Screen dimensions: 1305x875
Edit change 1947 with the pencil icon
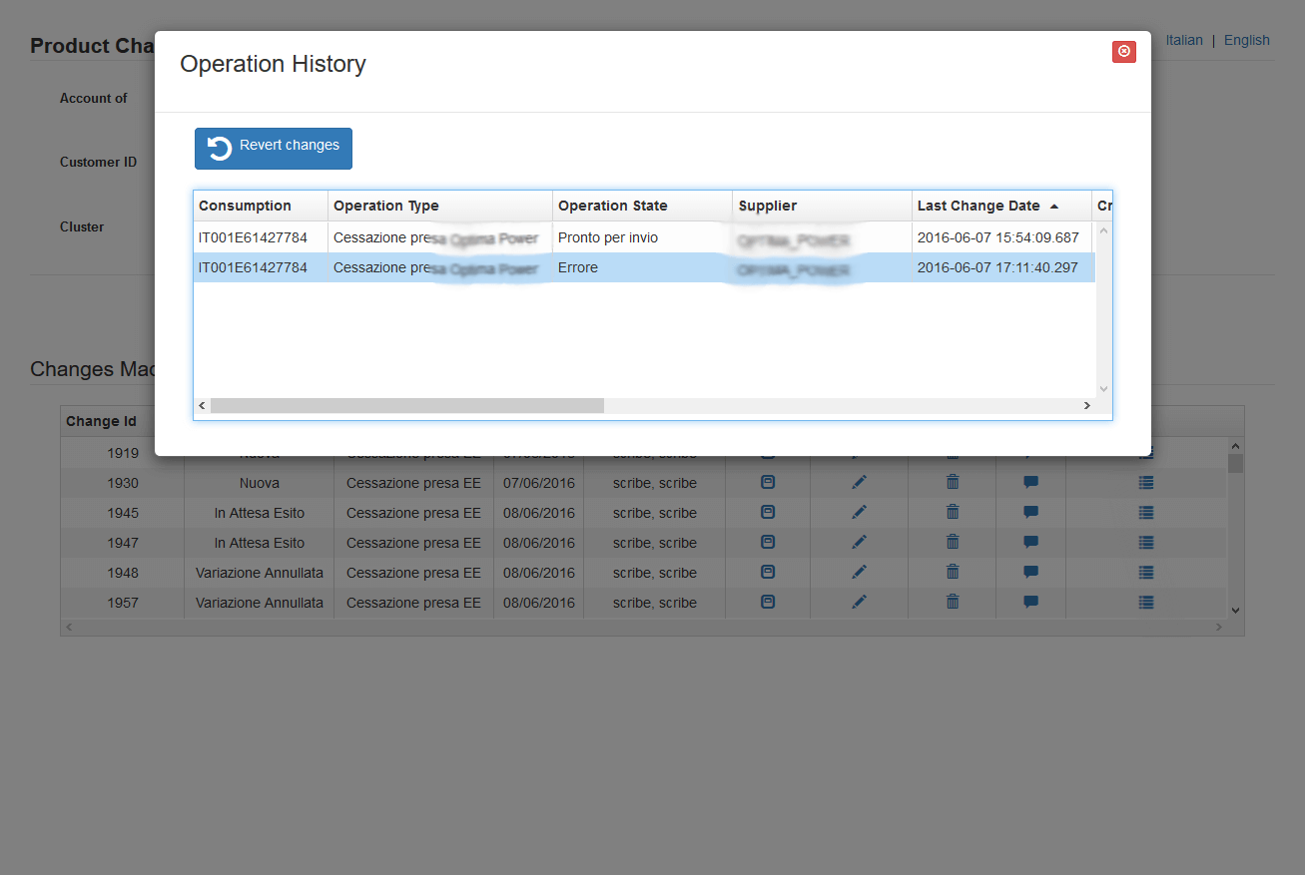coord(859,543)
